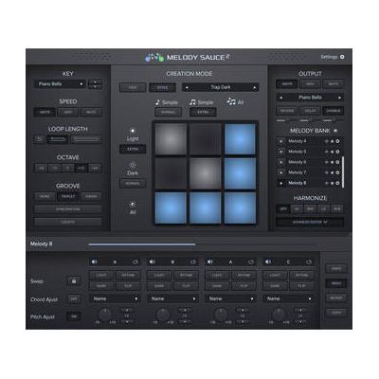Click the Dark mood icon
379x379 pixels.
pyautogui.click(x=133, y=165)
